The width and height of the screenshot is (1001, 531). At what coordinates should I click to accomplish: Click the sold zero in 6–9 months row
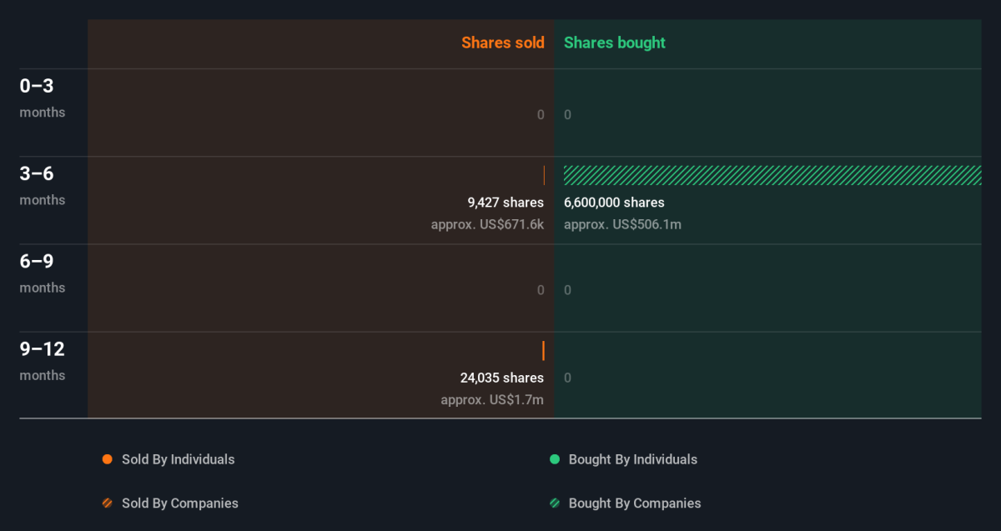pyautogui.click(x=541, y=290)
